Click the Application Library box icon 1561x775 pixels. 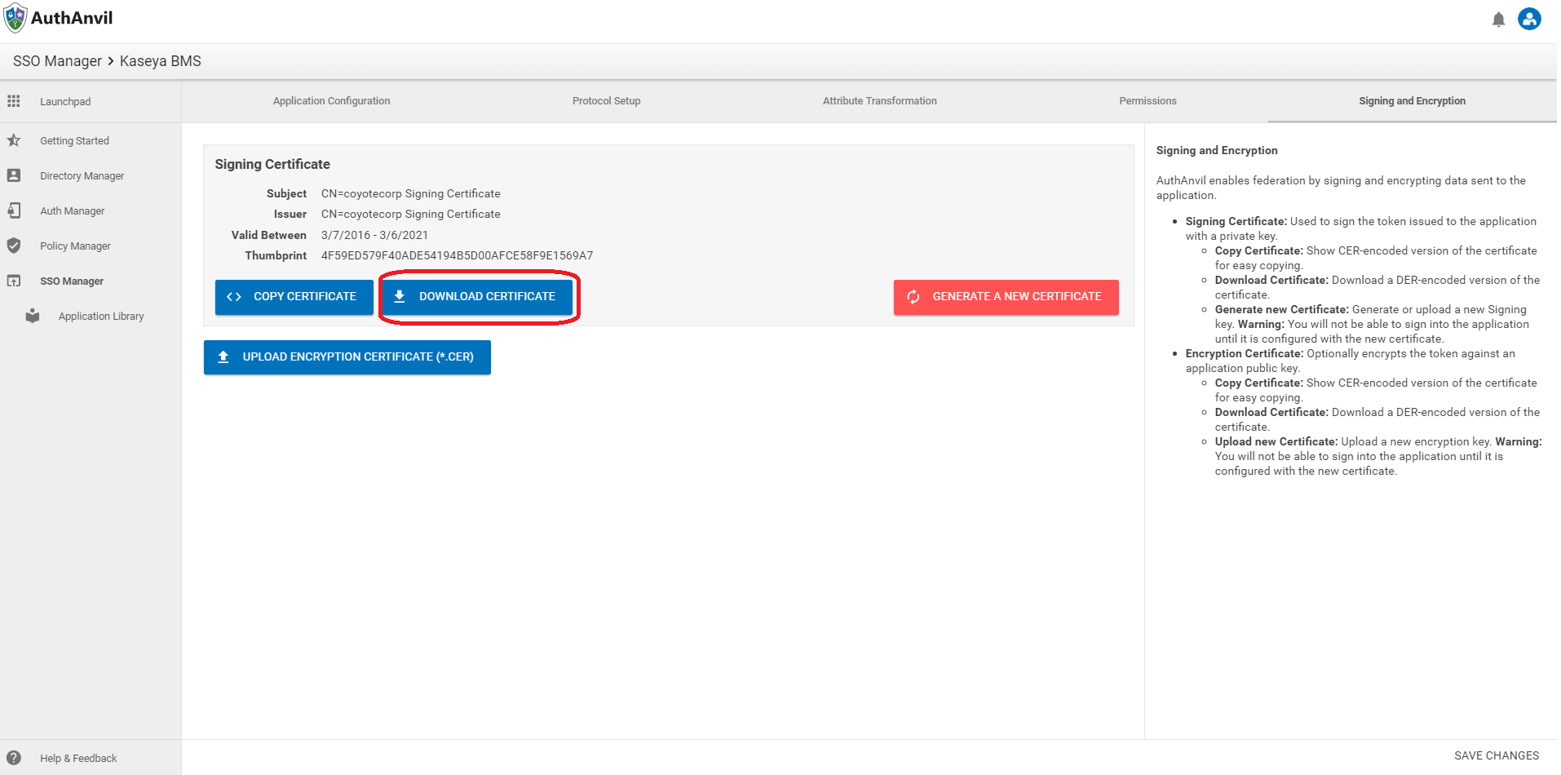click(33, 316)
